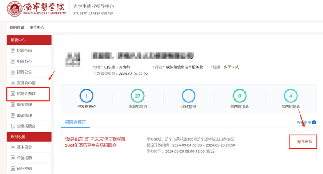
Task: Click the 招聘公告 sidebar icon
Action: tap(13, 72)
